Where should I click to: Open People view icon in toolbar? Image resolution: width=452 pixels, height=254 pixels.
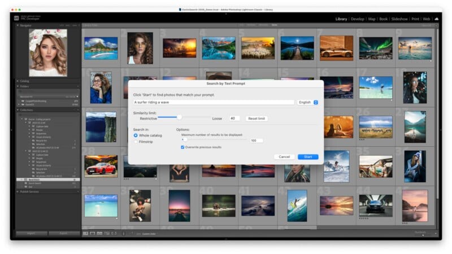tap(114, 233)
